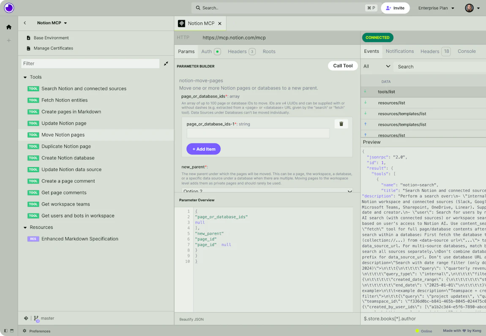Click the Insomnia logo at top left

pyautogui.click(x=9, y=8)
